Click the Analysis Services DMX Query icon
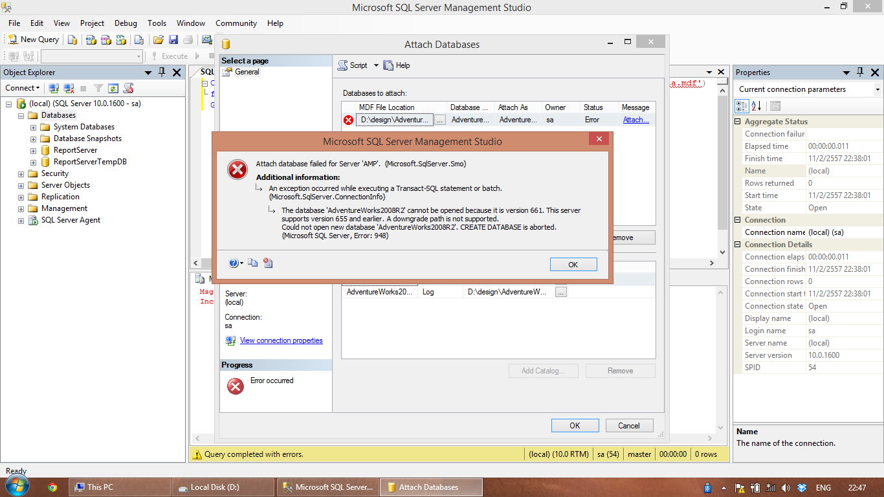Image resolution: width=884 pixels, height=497 pixels. point(106,39)
